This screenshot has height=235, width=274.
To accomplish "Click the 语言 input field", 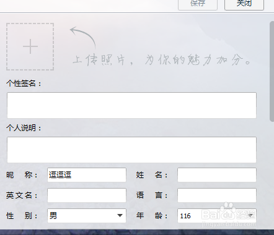I will 217,195.
